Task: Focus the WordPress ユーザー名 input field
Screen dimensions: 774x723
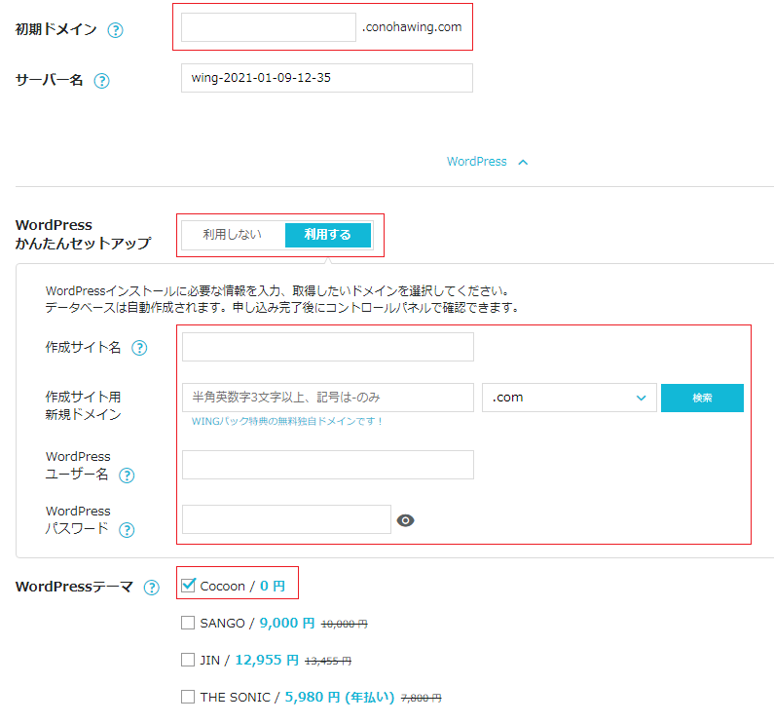Action: (x=328, y=465)
